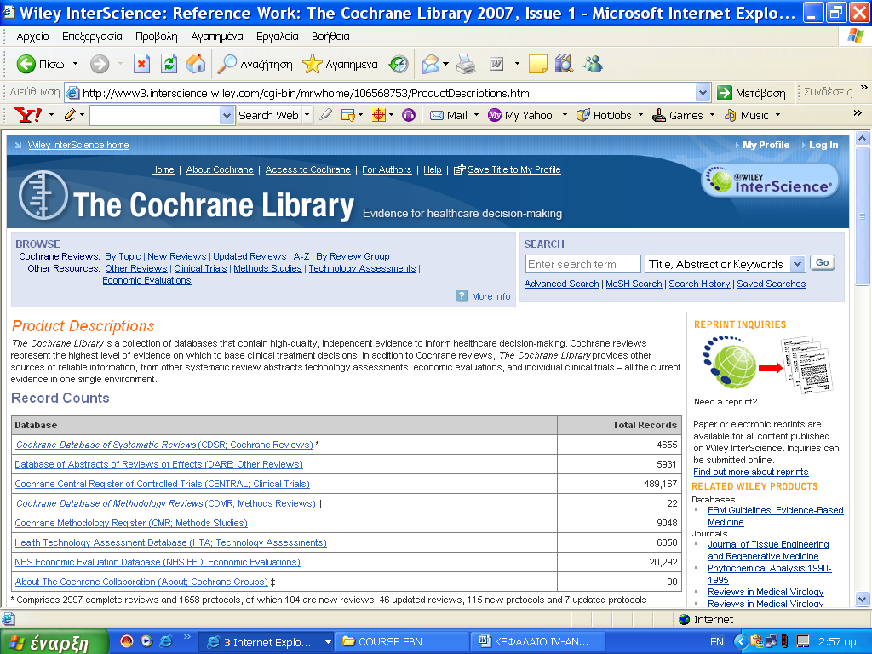Click the Enter search term field
The image size is (872, 654).
(x=582, y=264)
